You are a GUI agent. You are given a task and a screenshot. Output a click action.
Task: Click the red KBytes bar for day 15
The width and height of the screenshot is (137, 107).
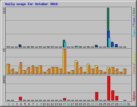pos(64,100)
